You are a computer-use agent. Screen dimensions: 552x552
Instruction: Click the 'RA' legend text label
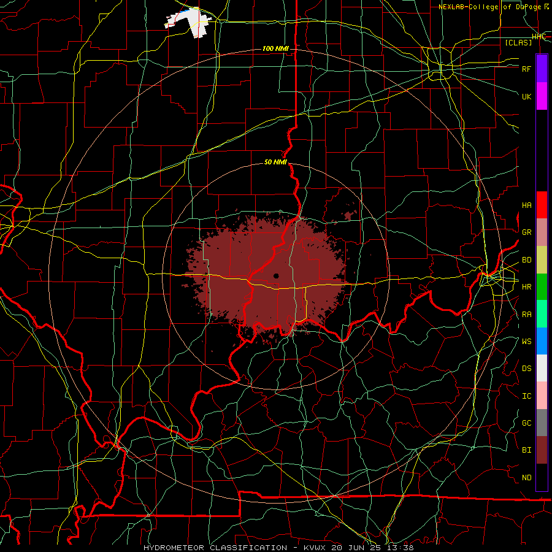click(526, 315)
